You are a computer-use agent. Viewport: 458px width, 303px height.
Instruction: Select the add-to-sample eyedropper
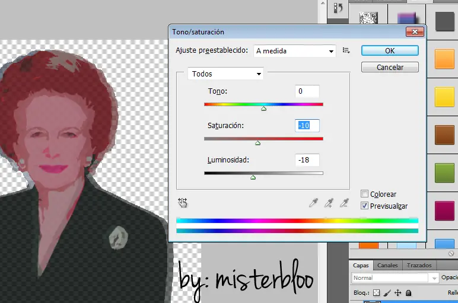329,203
